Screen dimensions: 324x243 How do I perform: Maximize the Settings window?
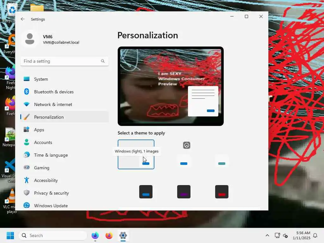[x=246, y=16]
